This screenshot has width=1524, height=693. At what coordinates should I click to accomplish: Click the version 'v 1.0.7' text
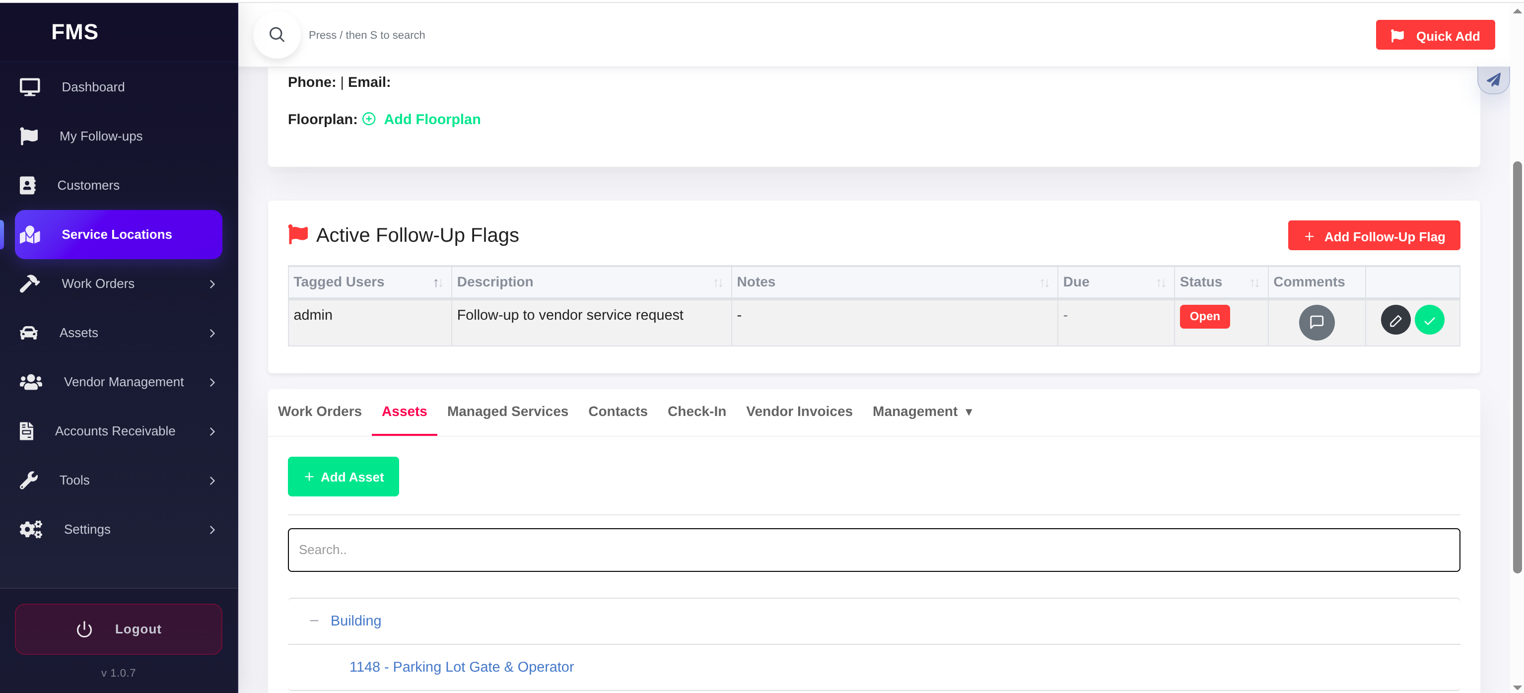(118, 672)
